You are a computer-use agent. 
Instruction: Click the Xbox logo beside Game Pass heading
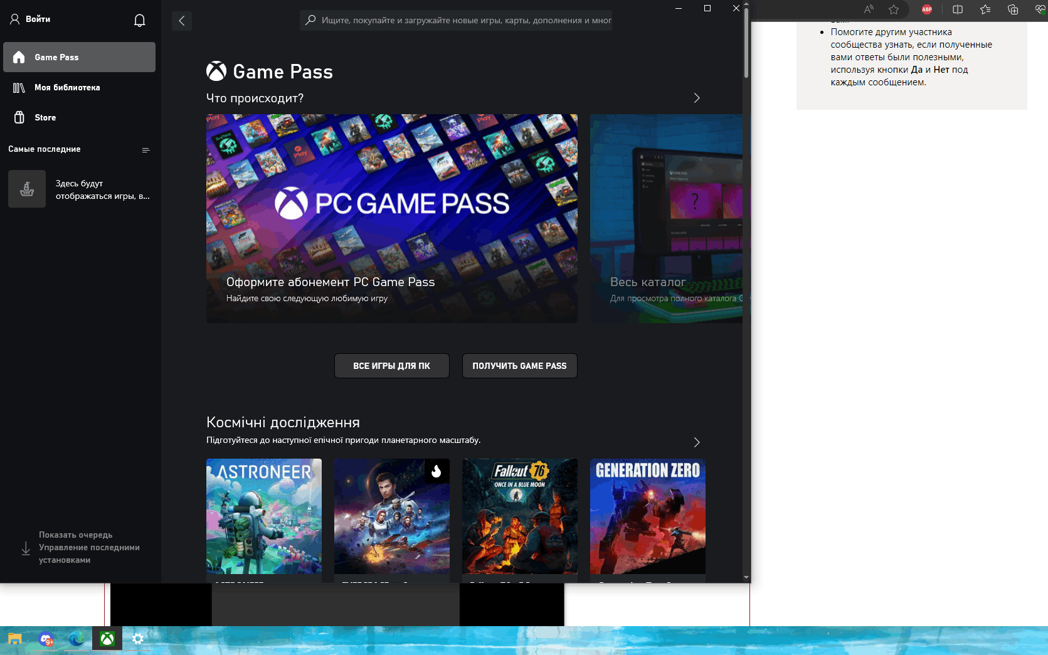coord(216,71)
